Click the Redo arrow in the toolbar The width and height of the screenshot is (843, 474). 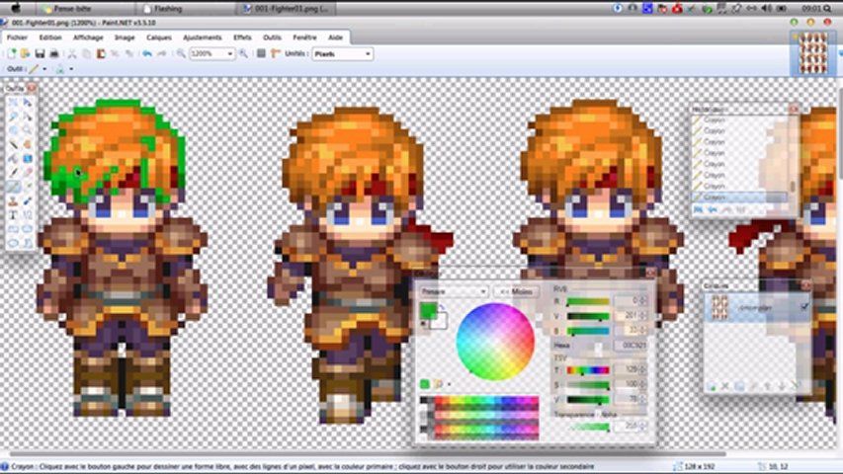(x=161, y=53)
